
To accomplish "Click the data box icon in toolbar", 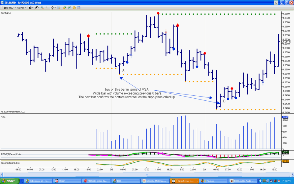I will point(59,8).
